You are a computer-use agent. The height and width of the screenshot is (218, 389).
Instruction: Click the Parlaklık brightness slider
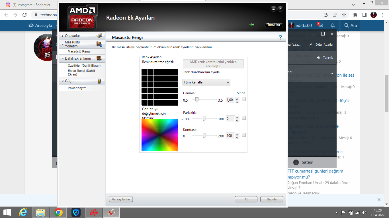pyautogui.click(x=204, y=119)
